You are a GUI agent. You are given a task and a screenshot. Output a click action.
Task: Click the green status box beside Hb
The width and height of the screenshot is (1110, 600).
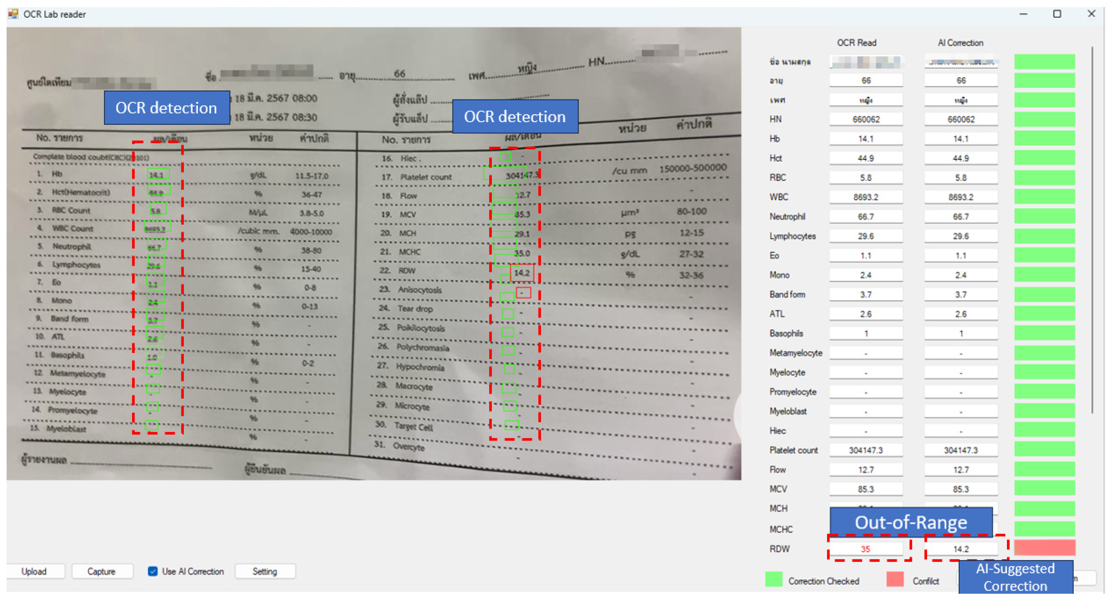click(1044, 138)
